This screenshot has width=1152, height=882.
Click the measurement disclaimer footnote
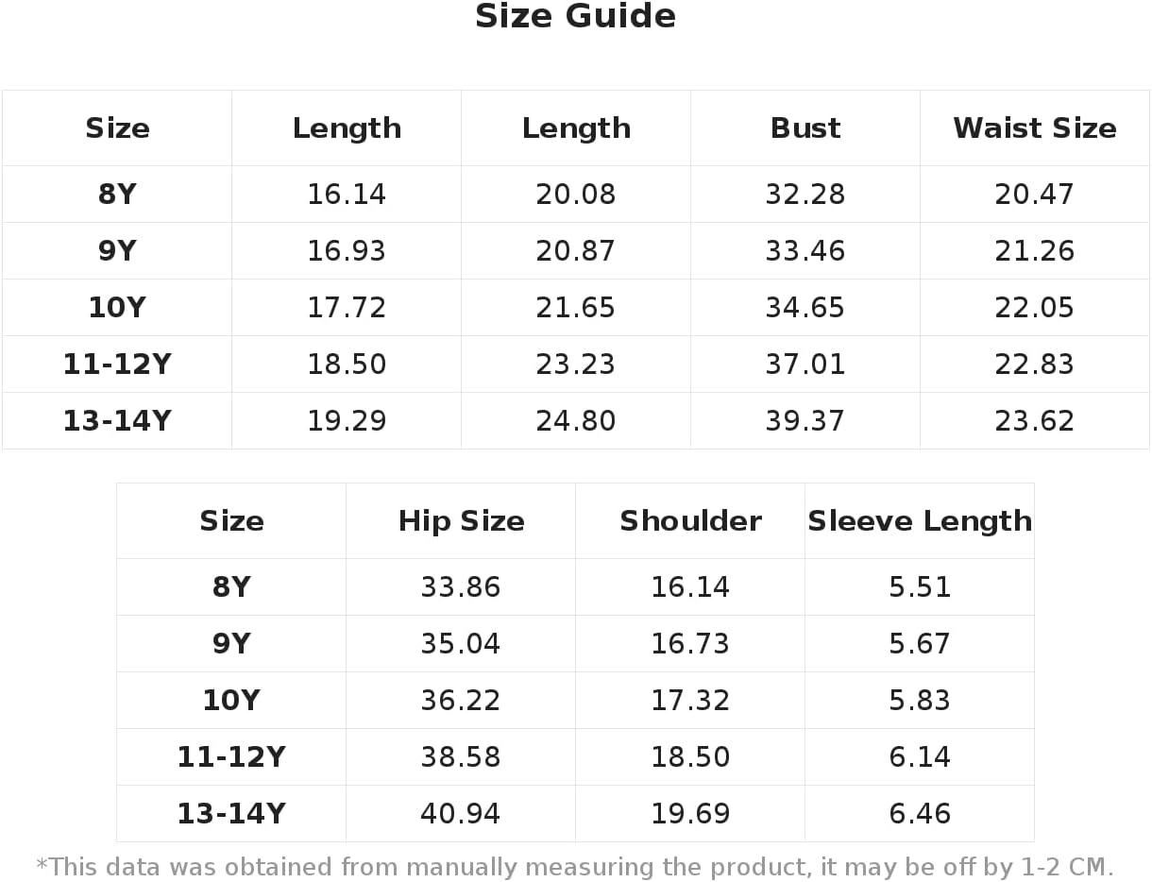[575, 867]
